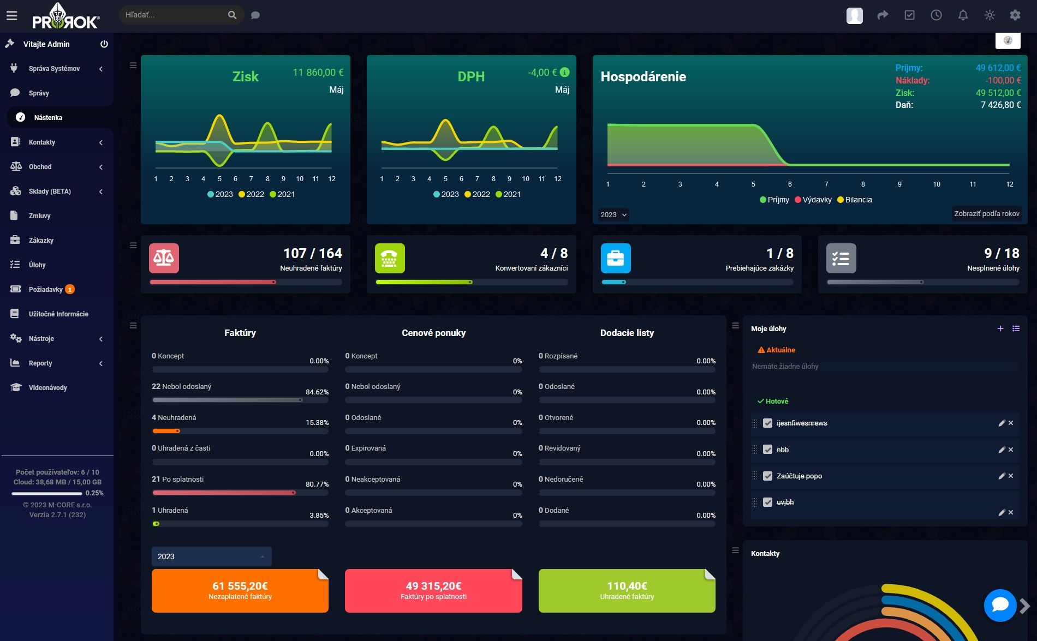Screen dimensions: 1037x641
Task: Click the share arrow icon in header
Action: click(x=882, y=15)
